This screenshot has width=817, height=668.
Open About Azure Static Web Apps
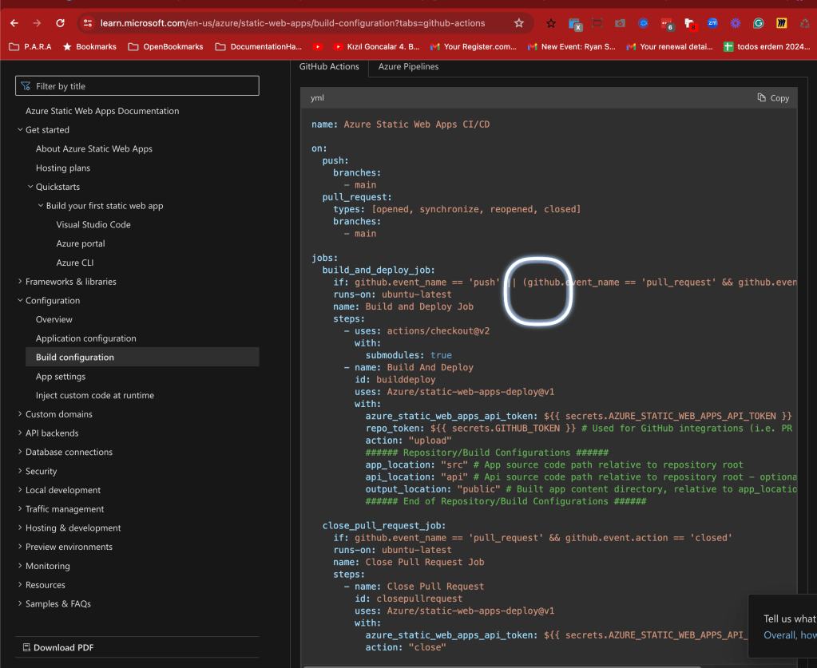pos(93,149)
